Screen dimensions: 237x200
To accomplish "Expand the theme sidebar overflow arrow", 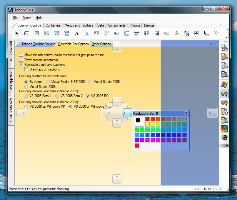I will coord(227,146).
